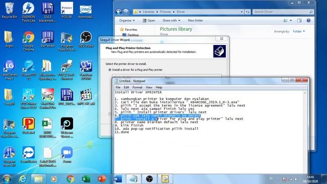Image resolution: width=327 pixels, height=184 pixels.
Task: Open Arrange by Folder dropdown
Action: pyautogui.click(x=299, y=31)
